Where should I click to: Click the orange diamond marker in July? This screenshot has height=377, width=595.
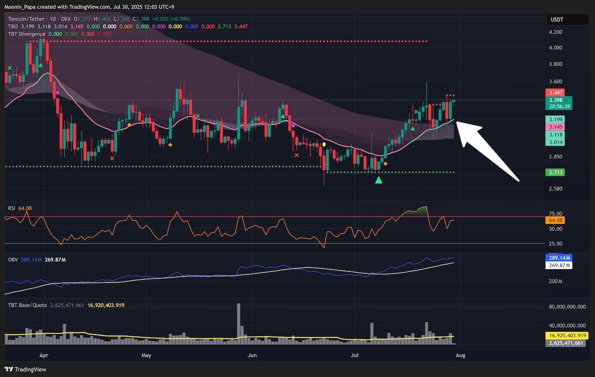pos(385,163)
